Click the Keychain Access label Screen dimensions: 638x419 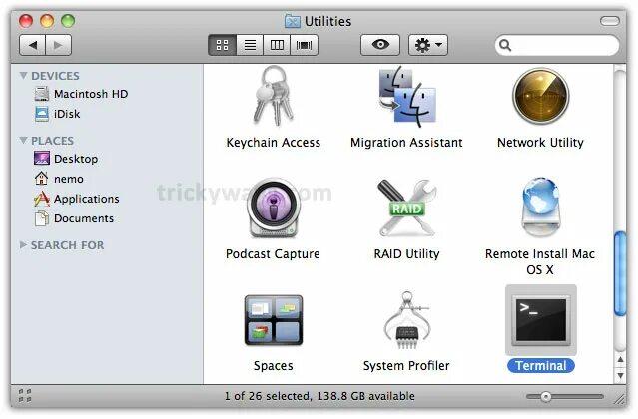[x=273, y=143]
